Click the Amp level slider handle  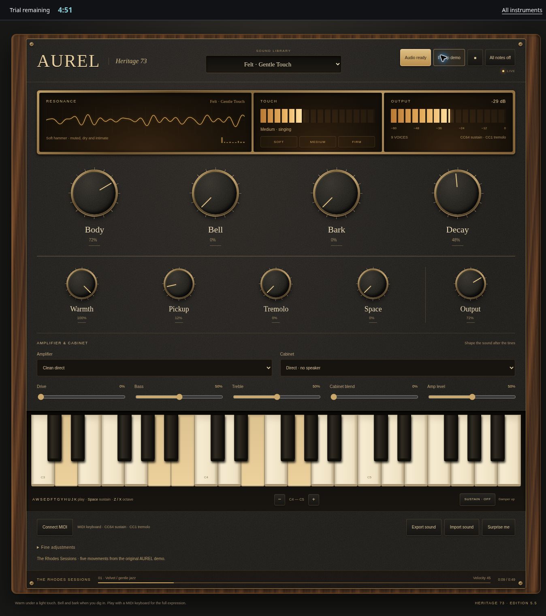pos(472,397)
